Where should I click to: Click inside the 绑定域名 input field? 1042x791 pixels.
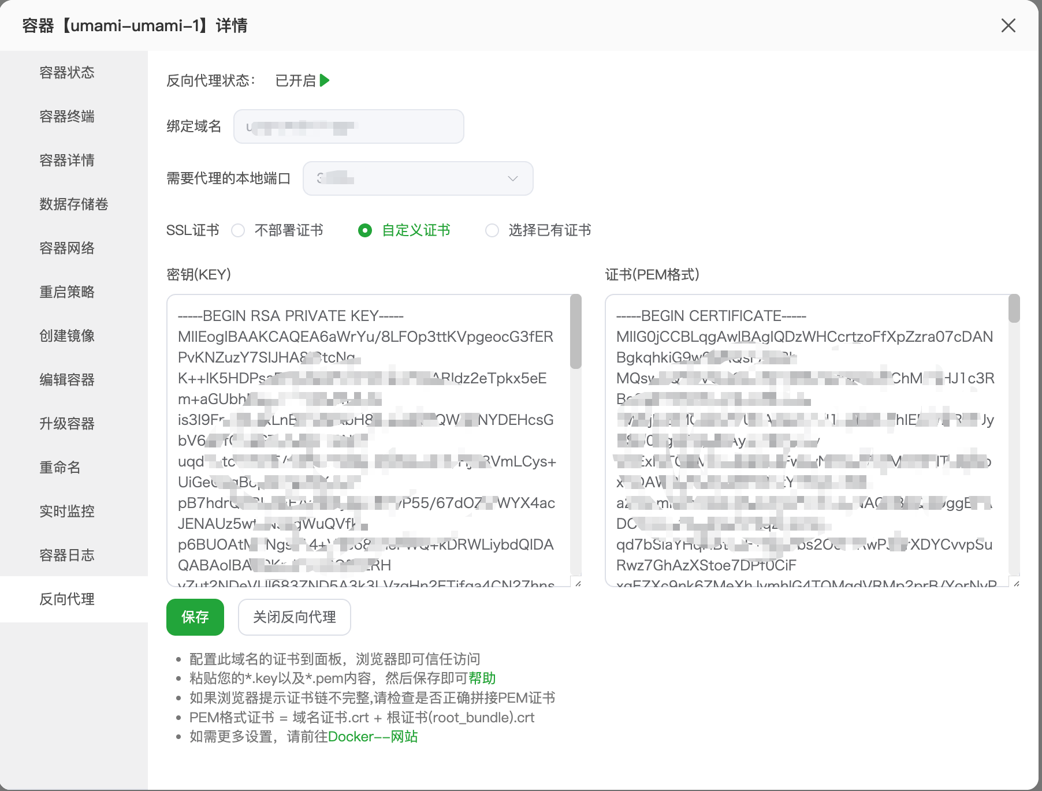point(348,126)
